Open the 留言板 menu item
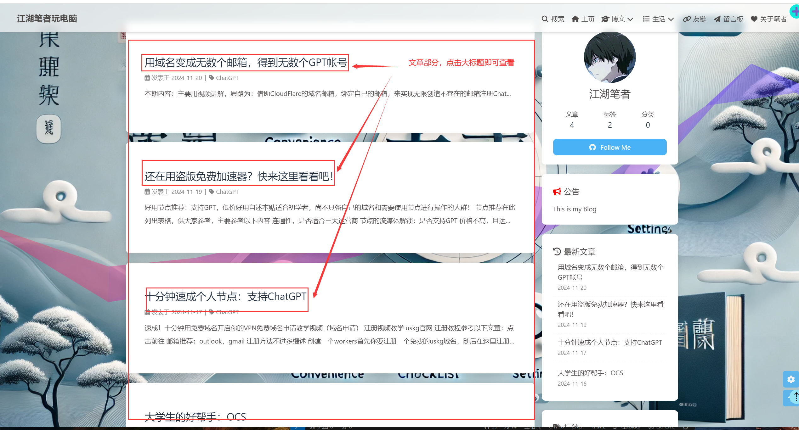The image size is (799, 430). 733,19
